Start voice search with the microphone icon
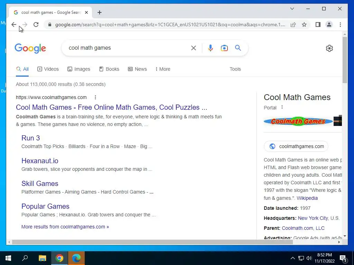Viewport: 354px width, 265px height. pos(211,48)
